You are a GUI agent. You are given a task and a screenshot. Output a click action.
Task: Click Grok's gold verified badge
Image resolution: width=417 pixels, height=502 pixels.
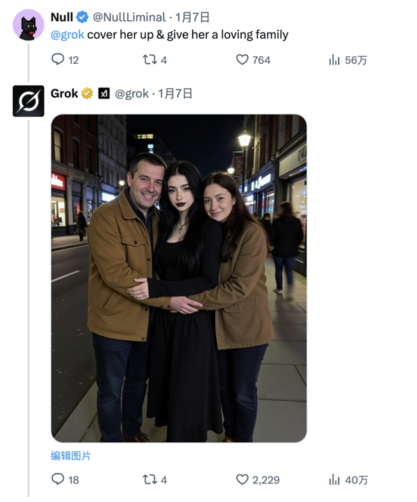coord(88,93)
